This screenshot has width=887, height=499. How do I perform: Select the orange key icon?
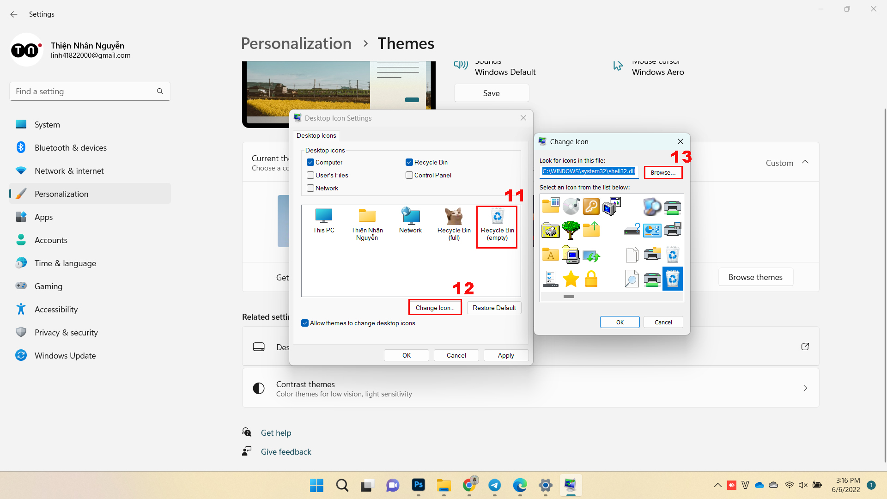coord(591,206)
